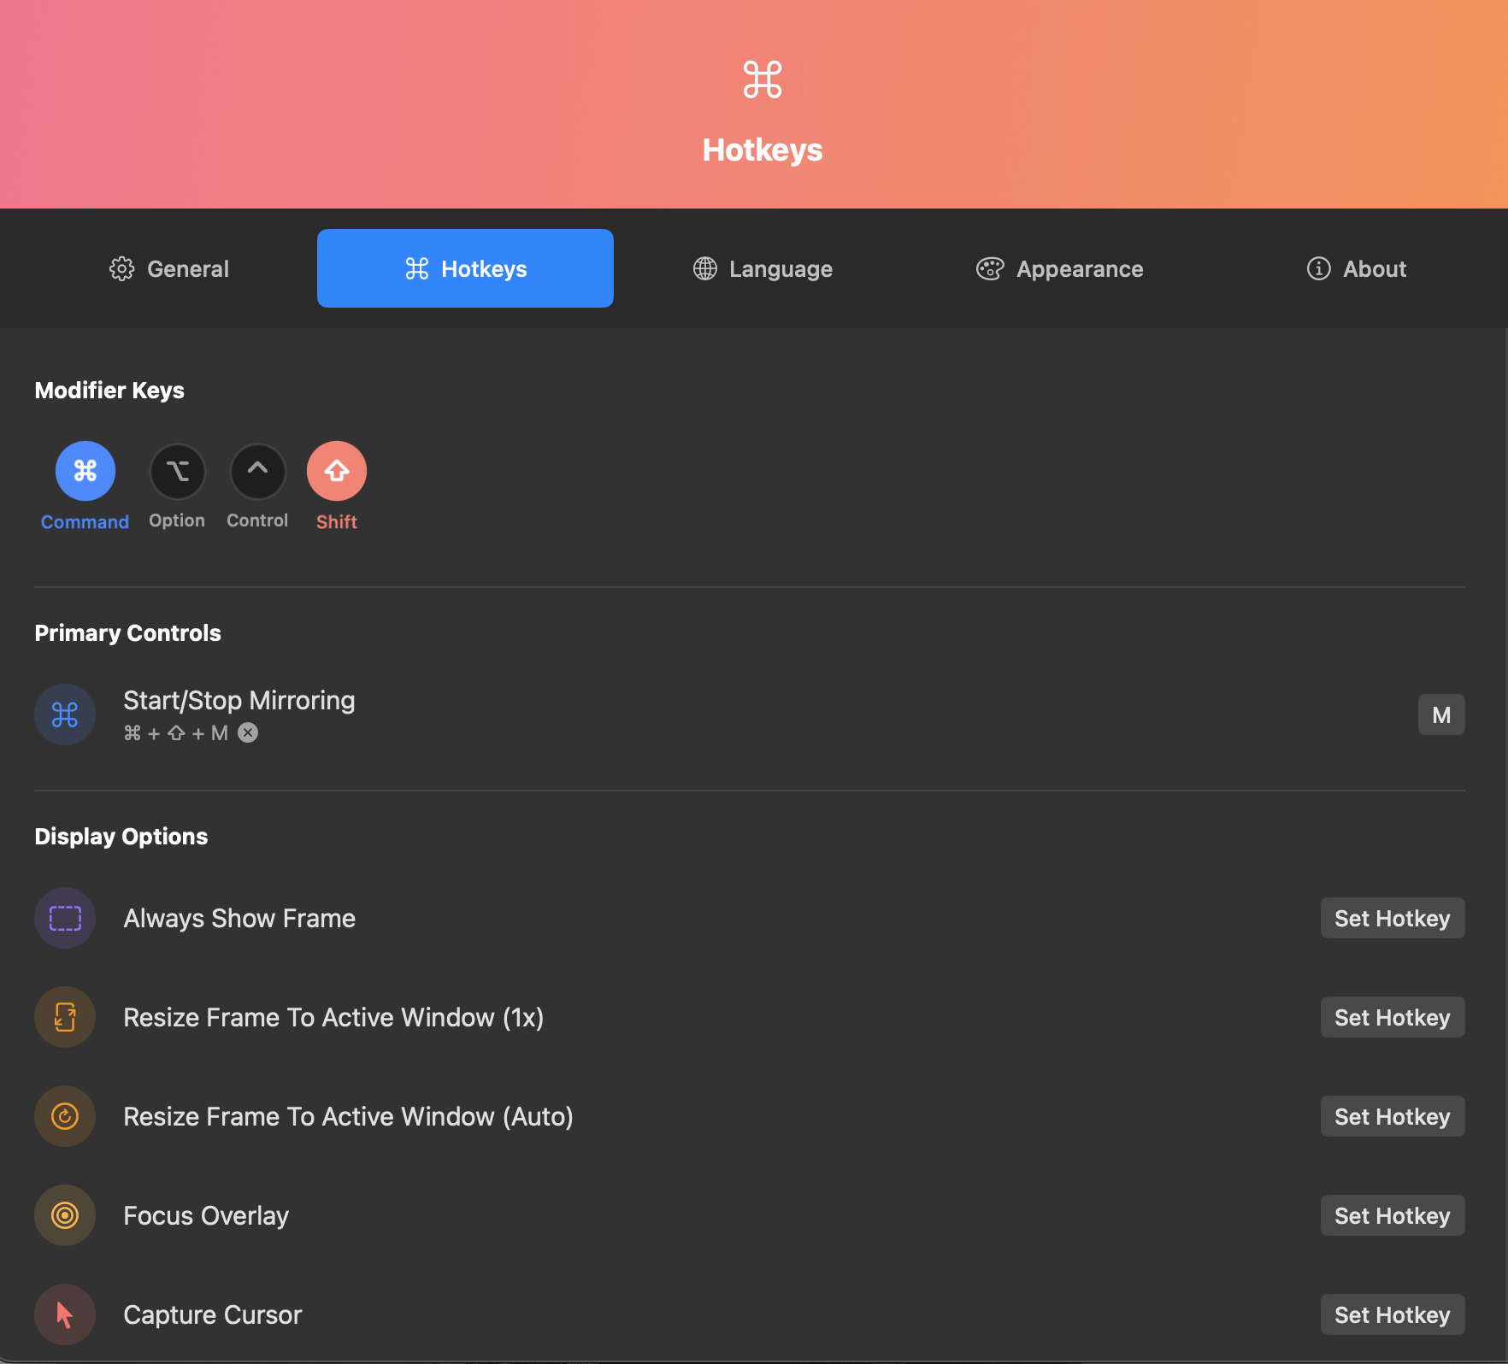
Task: Click the Always Show Frame label
Action: pyautogui.click(x=239, y=918)
